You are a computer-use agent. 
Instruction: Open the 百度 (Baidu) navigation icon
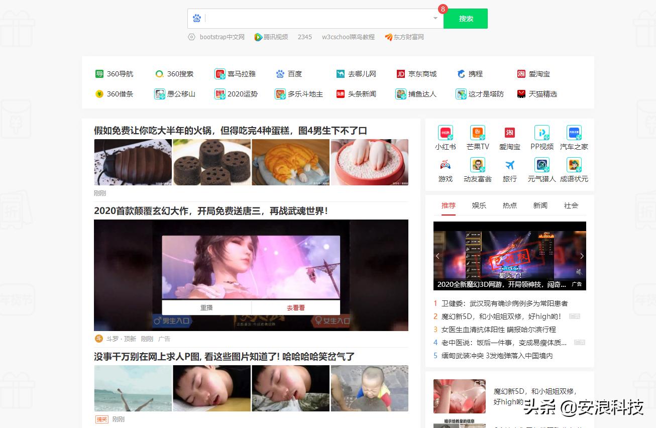click(x=290, y=74)
